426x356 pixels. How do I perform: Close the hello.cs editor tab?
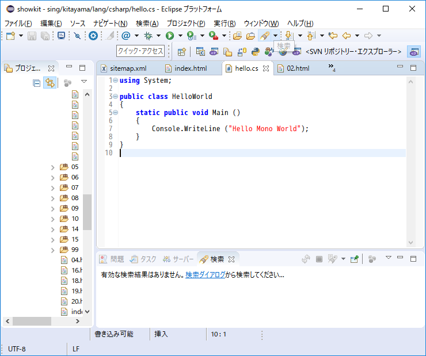(x=266, y=68)
